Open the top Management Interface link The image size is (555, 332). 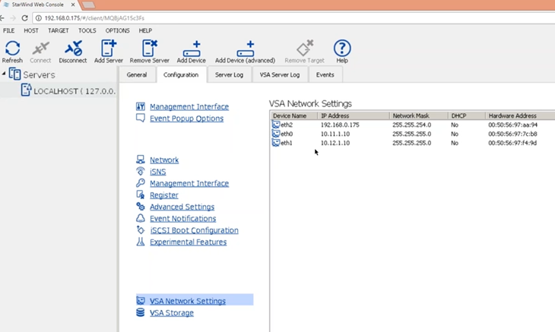tap(189, 106)
